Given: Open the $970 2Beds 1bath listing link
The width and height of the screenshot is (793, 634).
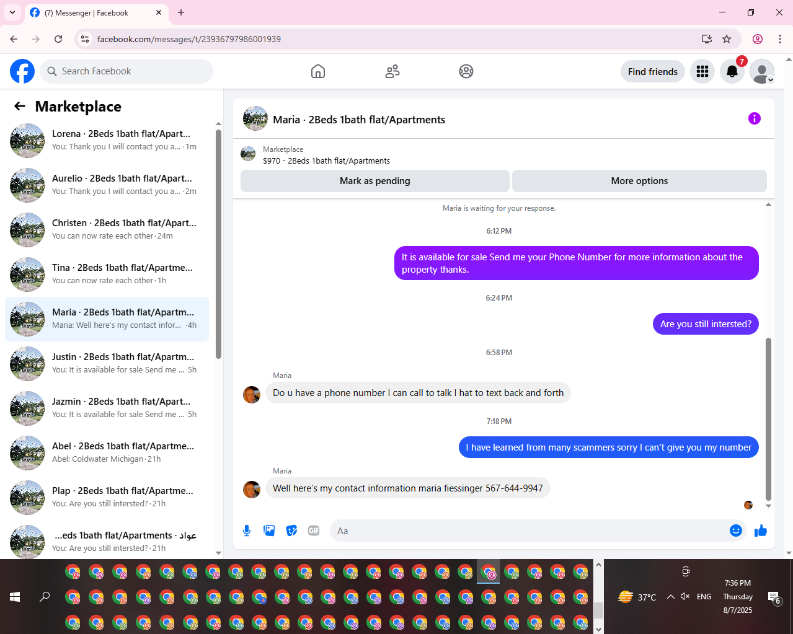Looking at the screenshot, I should (326, 161).
